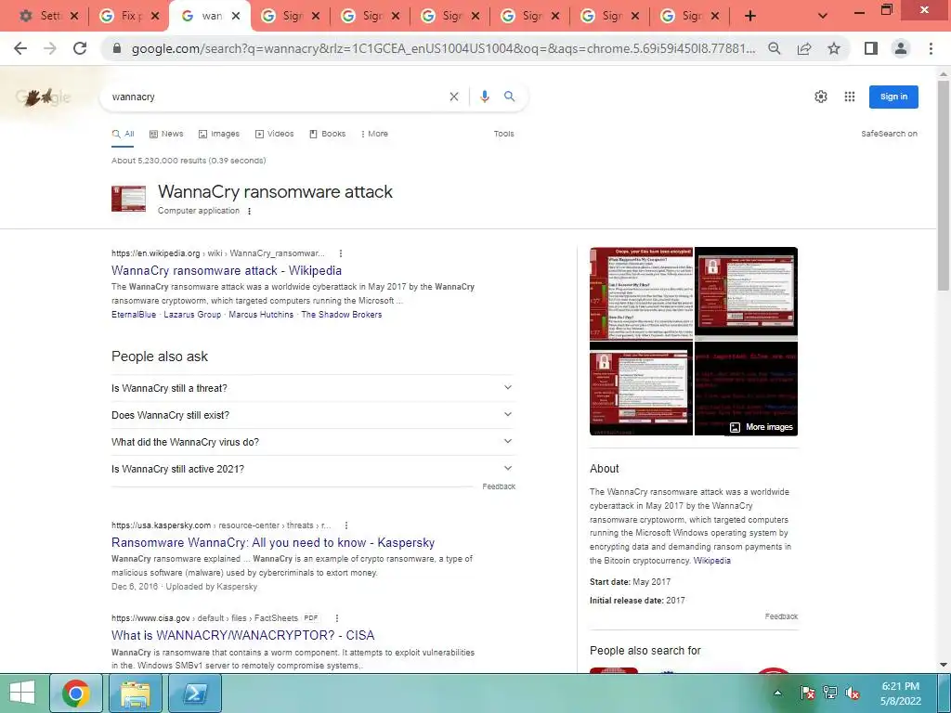Open the More search filters dropdown
This screenshot has width=951, height=713.
[x=374, y=134]
